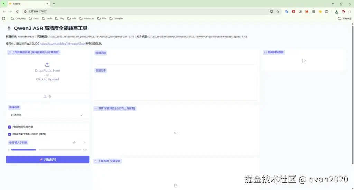Open the red Opera-style extension icon
This screenshot has height=190, width=354.
[294, 11]
